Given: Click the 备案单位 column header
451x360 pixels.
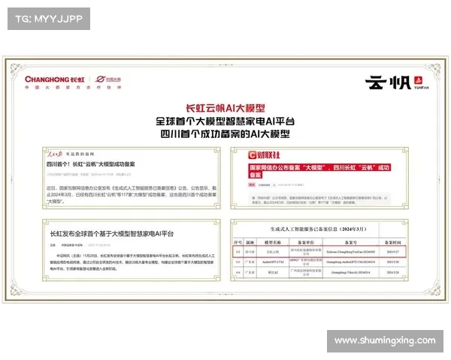Looking at the screenshot, I should [x=306, y=242].
